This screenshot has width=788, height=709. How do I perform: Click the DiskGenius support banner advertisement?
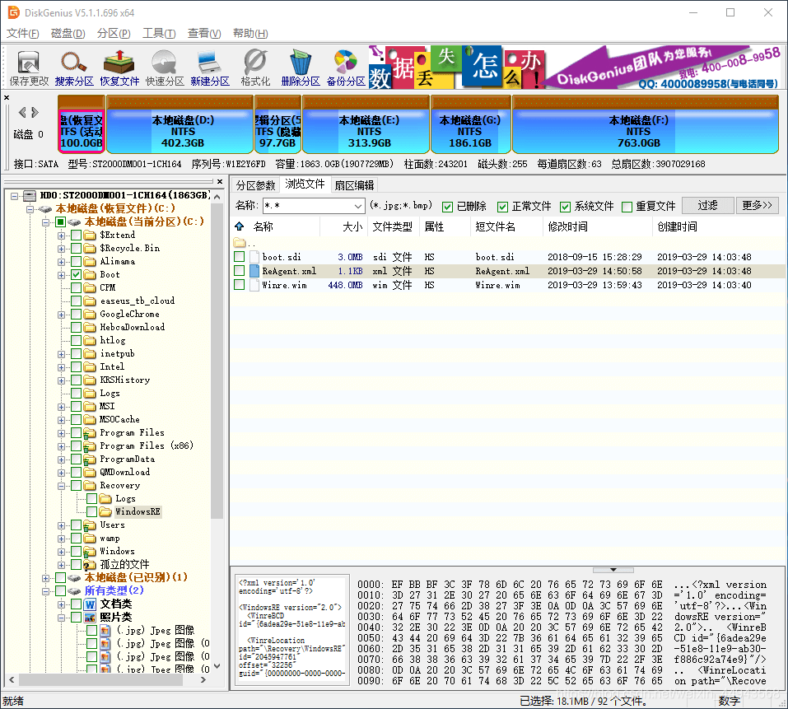coord(573,68)
